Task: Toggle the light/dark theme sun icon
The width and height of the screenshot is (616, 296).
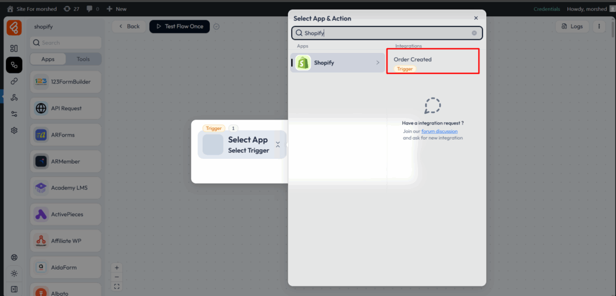Action: (14, 273)
